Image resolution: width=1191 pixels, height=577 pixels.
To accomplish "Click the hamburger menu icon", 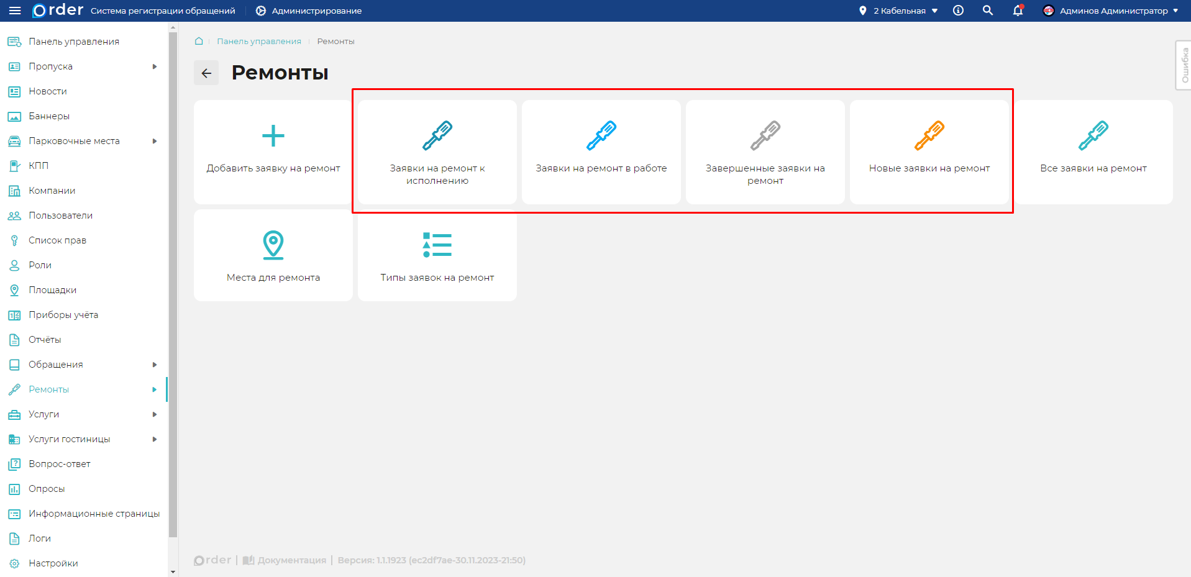I will tap(15, 11).
